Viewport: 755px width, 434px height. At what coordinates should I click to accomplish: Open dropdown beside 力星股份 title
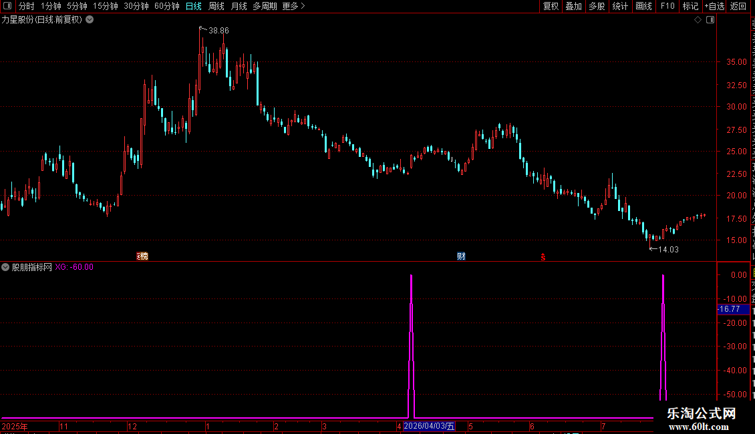tap(90, 20)
